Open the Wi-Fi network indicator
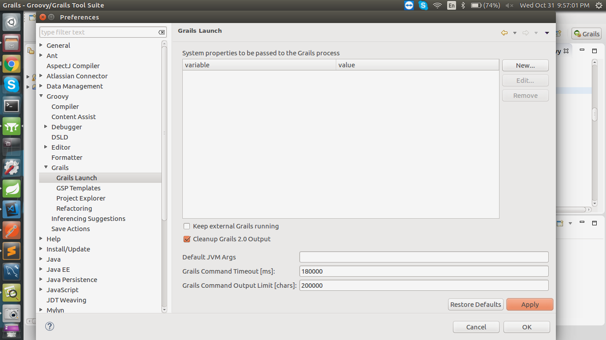Viewport: 606px width, 340px height. (437, 5)
